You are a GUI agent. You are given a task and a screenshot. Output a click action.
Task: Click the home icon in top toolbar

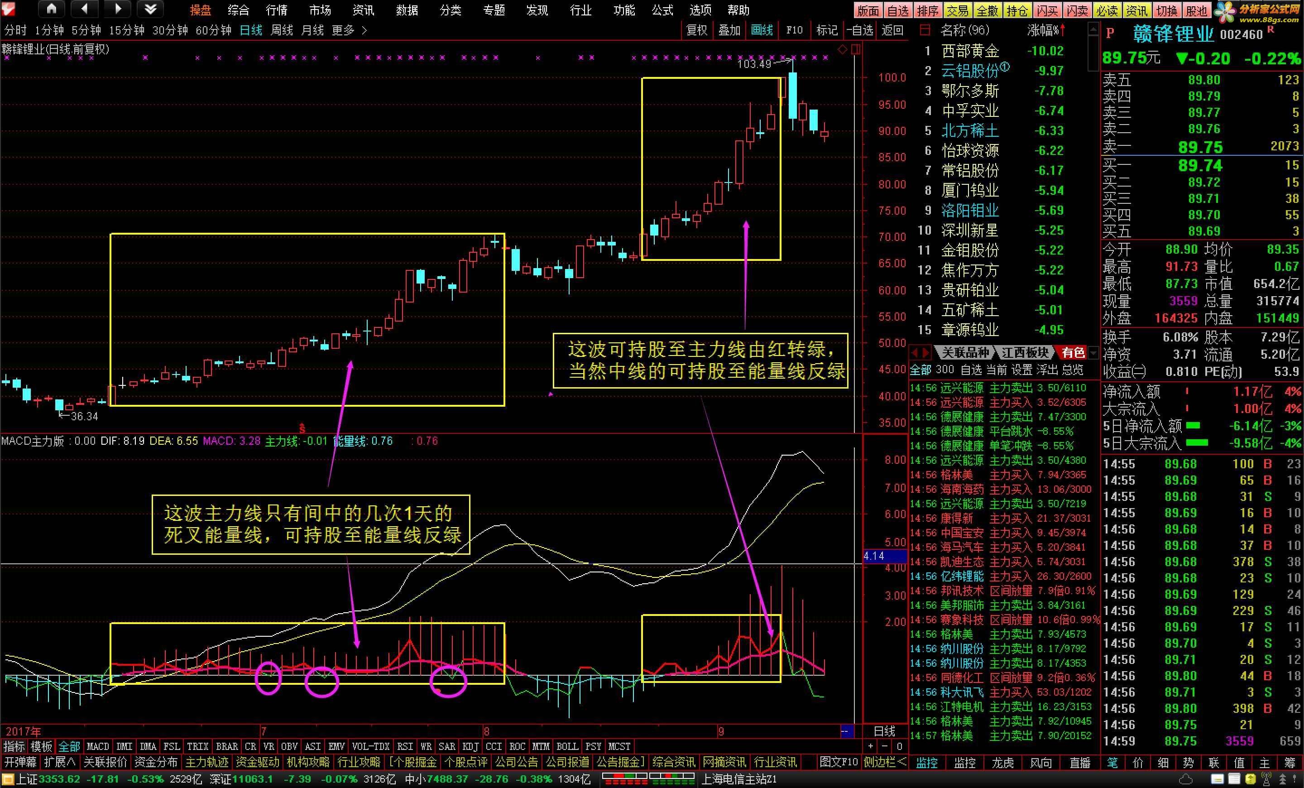51,9
